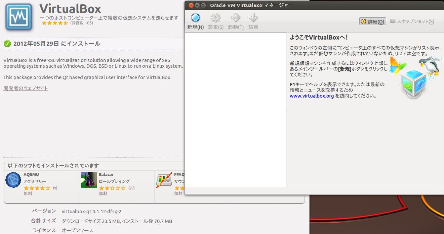Image resolution: width=444 pixels, height=234 pixels.
Task: Click the installed date text 2012年05月29日
Action: (x=36, y=44)
